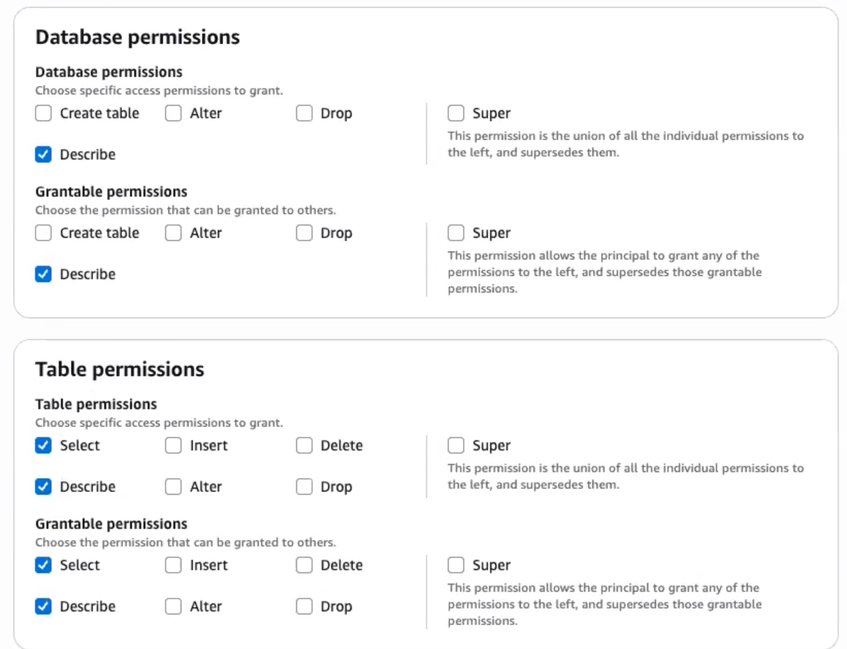The height and width of the screenshot is (649, 847).
Task: Enable grantable Super for database
Action: 456,233
